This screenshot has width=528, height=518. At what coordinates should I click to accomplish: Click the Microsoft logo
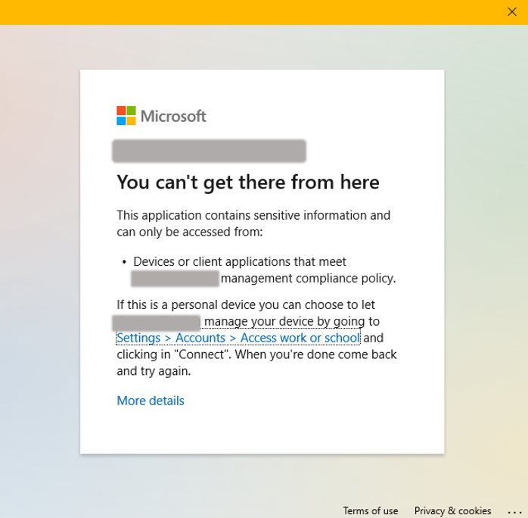coord(161,116)
